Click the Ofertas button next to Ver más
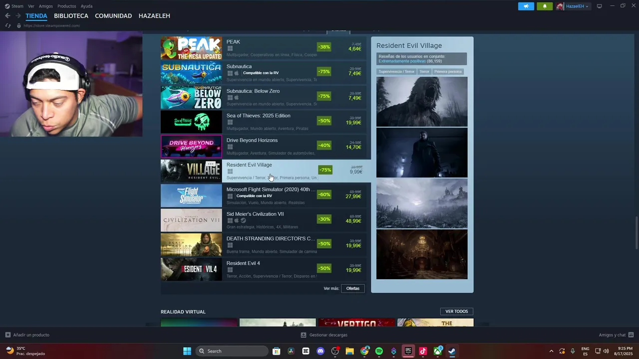The height and width of the screenshot is (359, 639). [x=353, y=288]
